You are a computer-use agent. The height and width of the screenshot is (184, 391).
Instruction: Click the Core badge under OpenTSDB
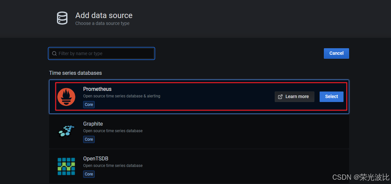(89, 174)
